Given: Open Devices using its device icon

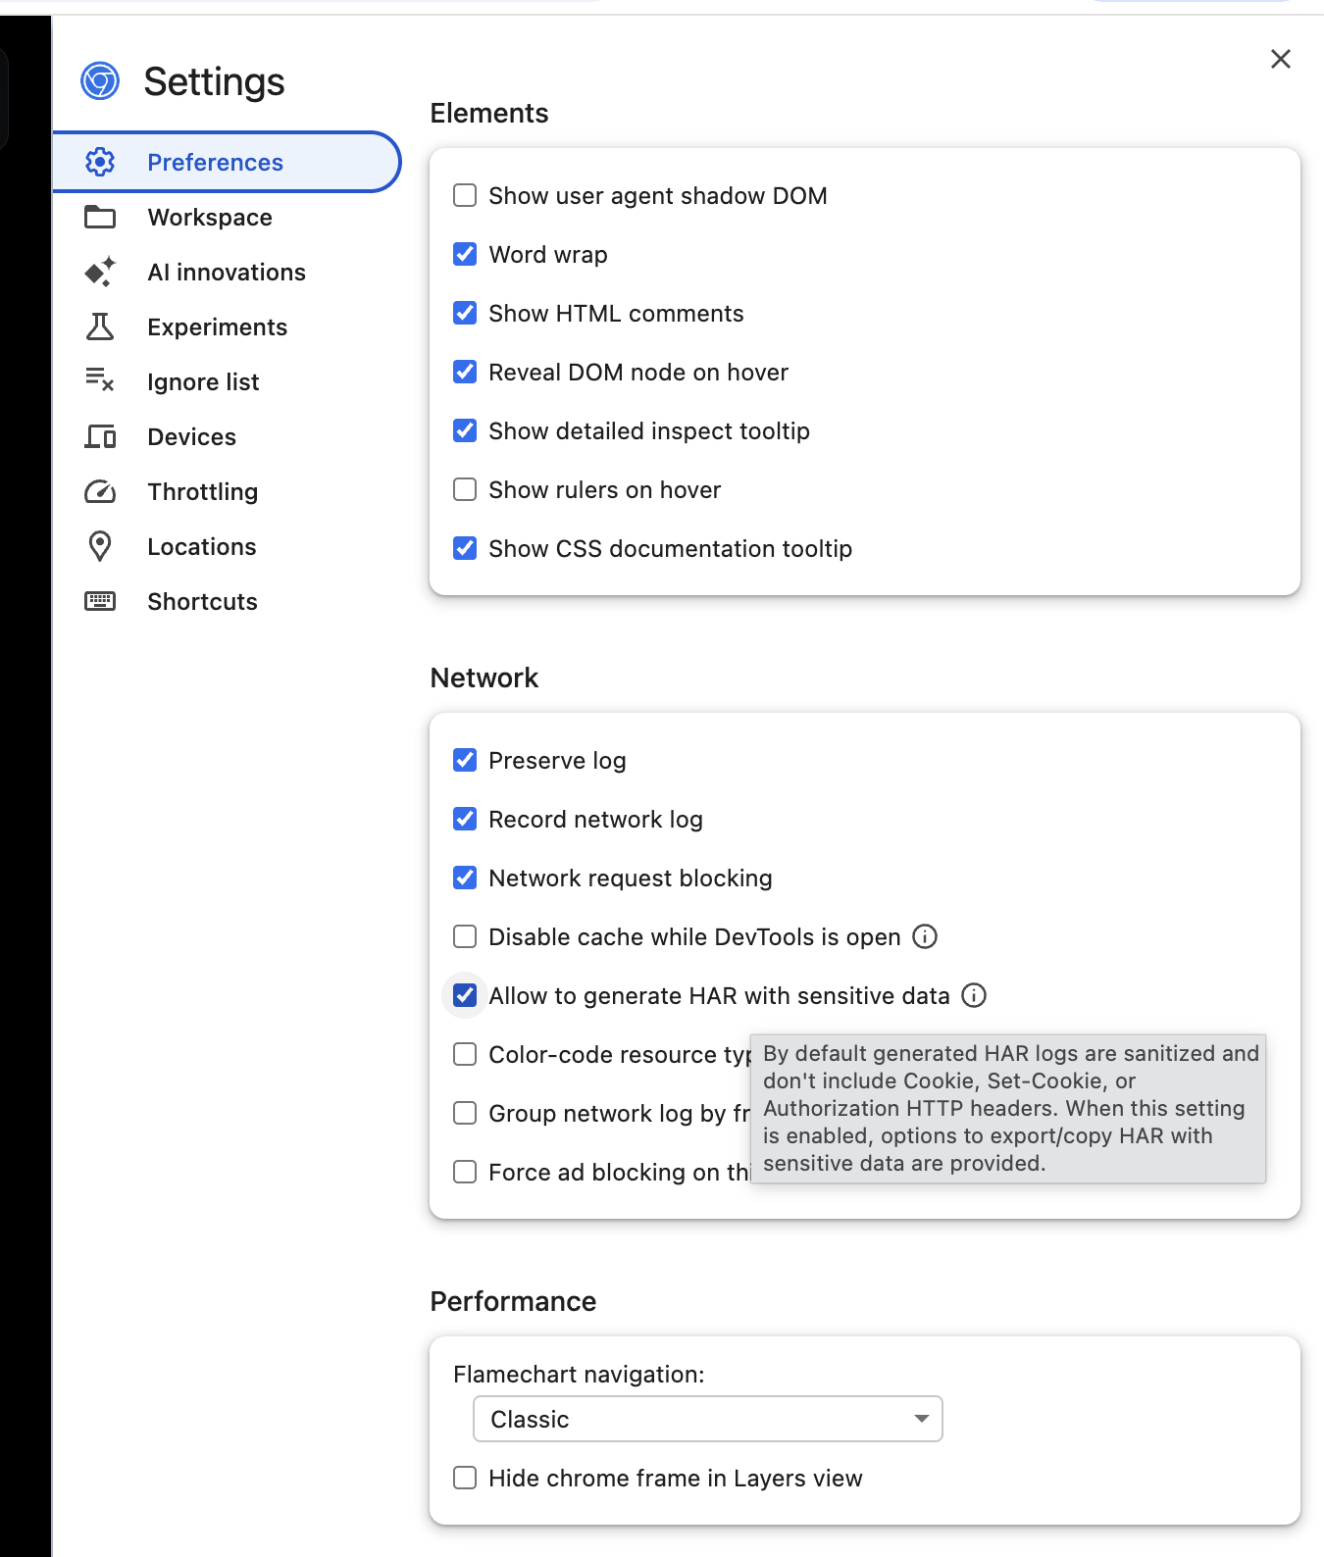Looking at the screenshot, I should (x=99, y=436).
